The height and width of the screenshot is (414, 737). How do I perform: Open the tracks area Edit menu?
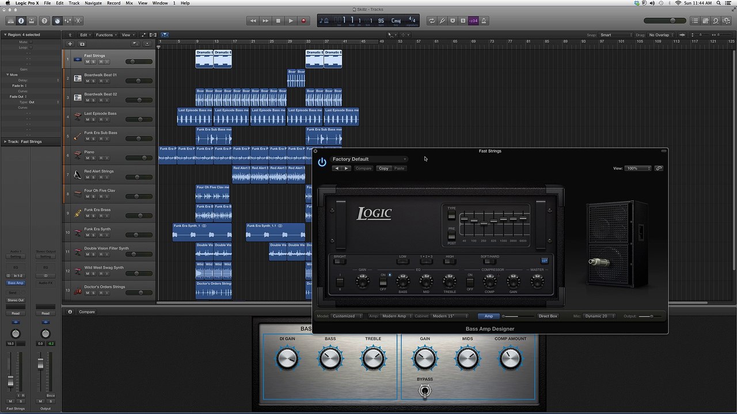tap(85, 34)
